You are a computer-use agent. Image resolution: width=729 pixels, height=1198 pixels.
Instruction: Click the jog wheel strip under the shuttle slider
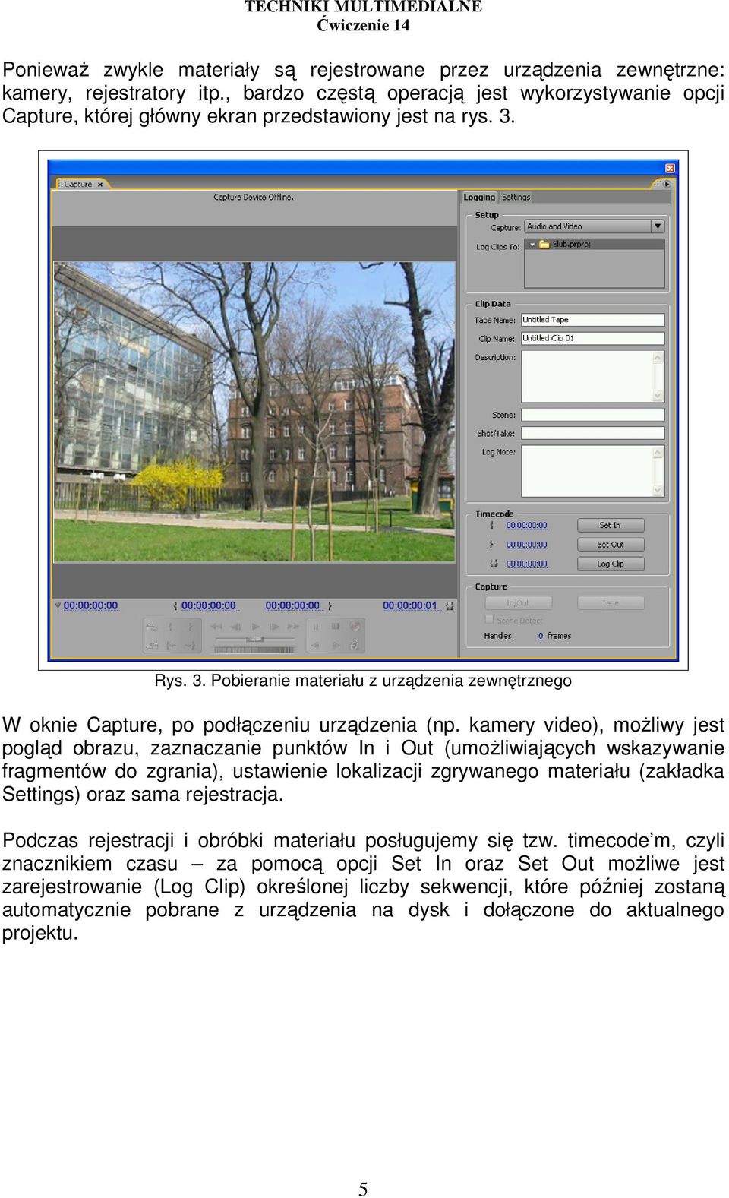254,650
